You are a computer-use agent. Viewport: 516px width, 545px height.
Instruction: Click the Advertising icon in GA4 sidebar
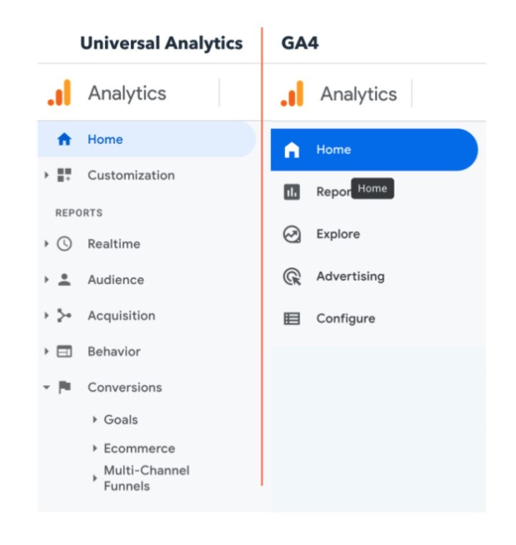(292, 276)
